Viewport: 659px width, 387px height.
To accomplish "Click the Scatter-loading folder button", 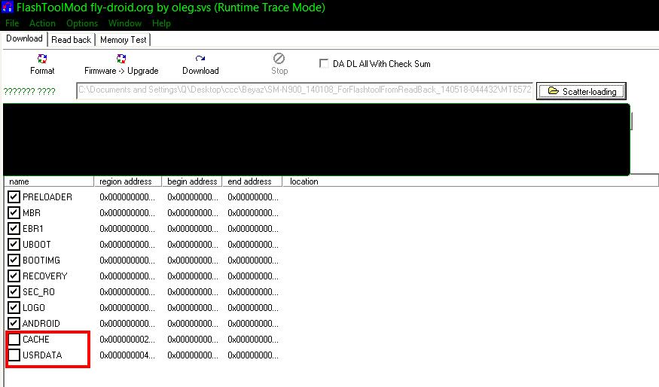I will pyautogui.click(x=581, y=91).
